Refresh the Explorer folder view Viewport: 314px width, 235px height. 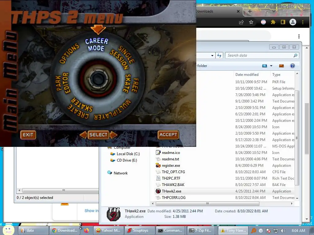pos(219,56)
